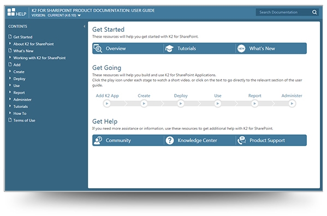Image resolution: width=327 pixels, height=216 pixels.
Task: Click the Get Started page document icon
Action: [x=10, y=37]
